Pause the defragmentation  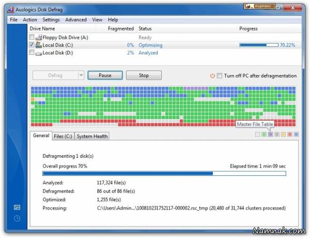tap(105, 76)
